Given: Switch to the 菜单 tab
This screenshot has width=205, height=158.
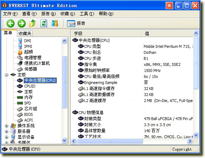Looking at the screenshot, I should click(x=9, y=33).
